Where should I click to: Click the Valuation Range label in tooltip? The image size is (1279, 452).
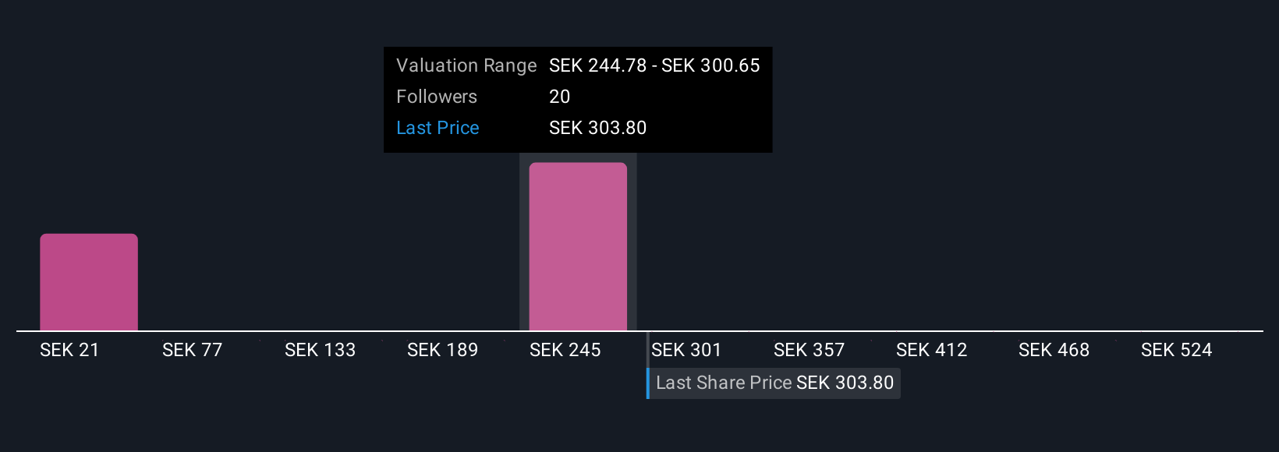click(466, 65)
